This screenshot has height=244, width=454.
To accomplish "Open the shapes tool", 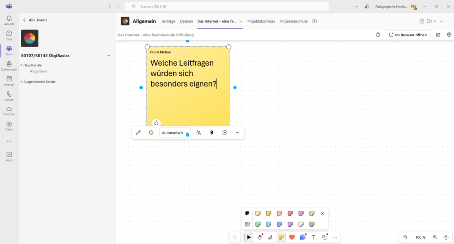I will [324, 237].
